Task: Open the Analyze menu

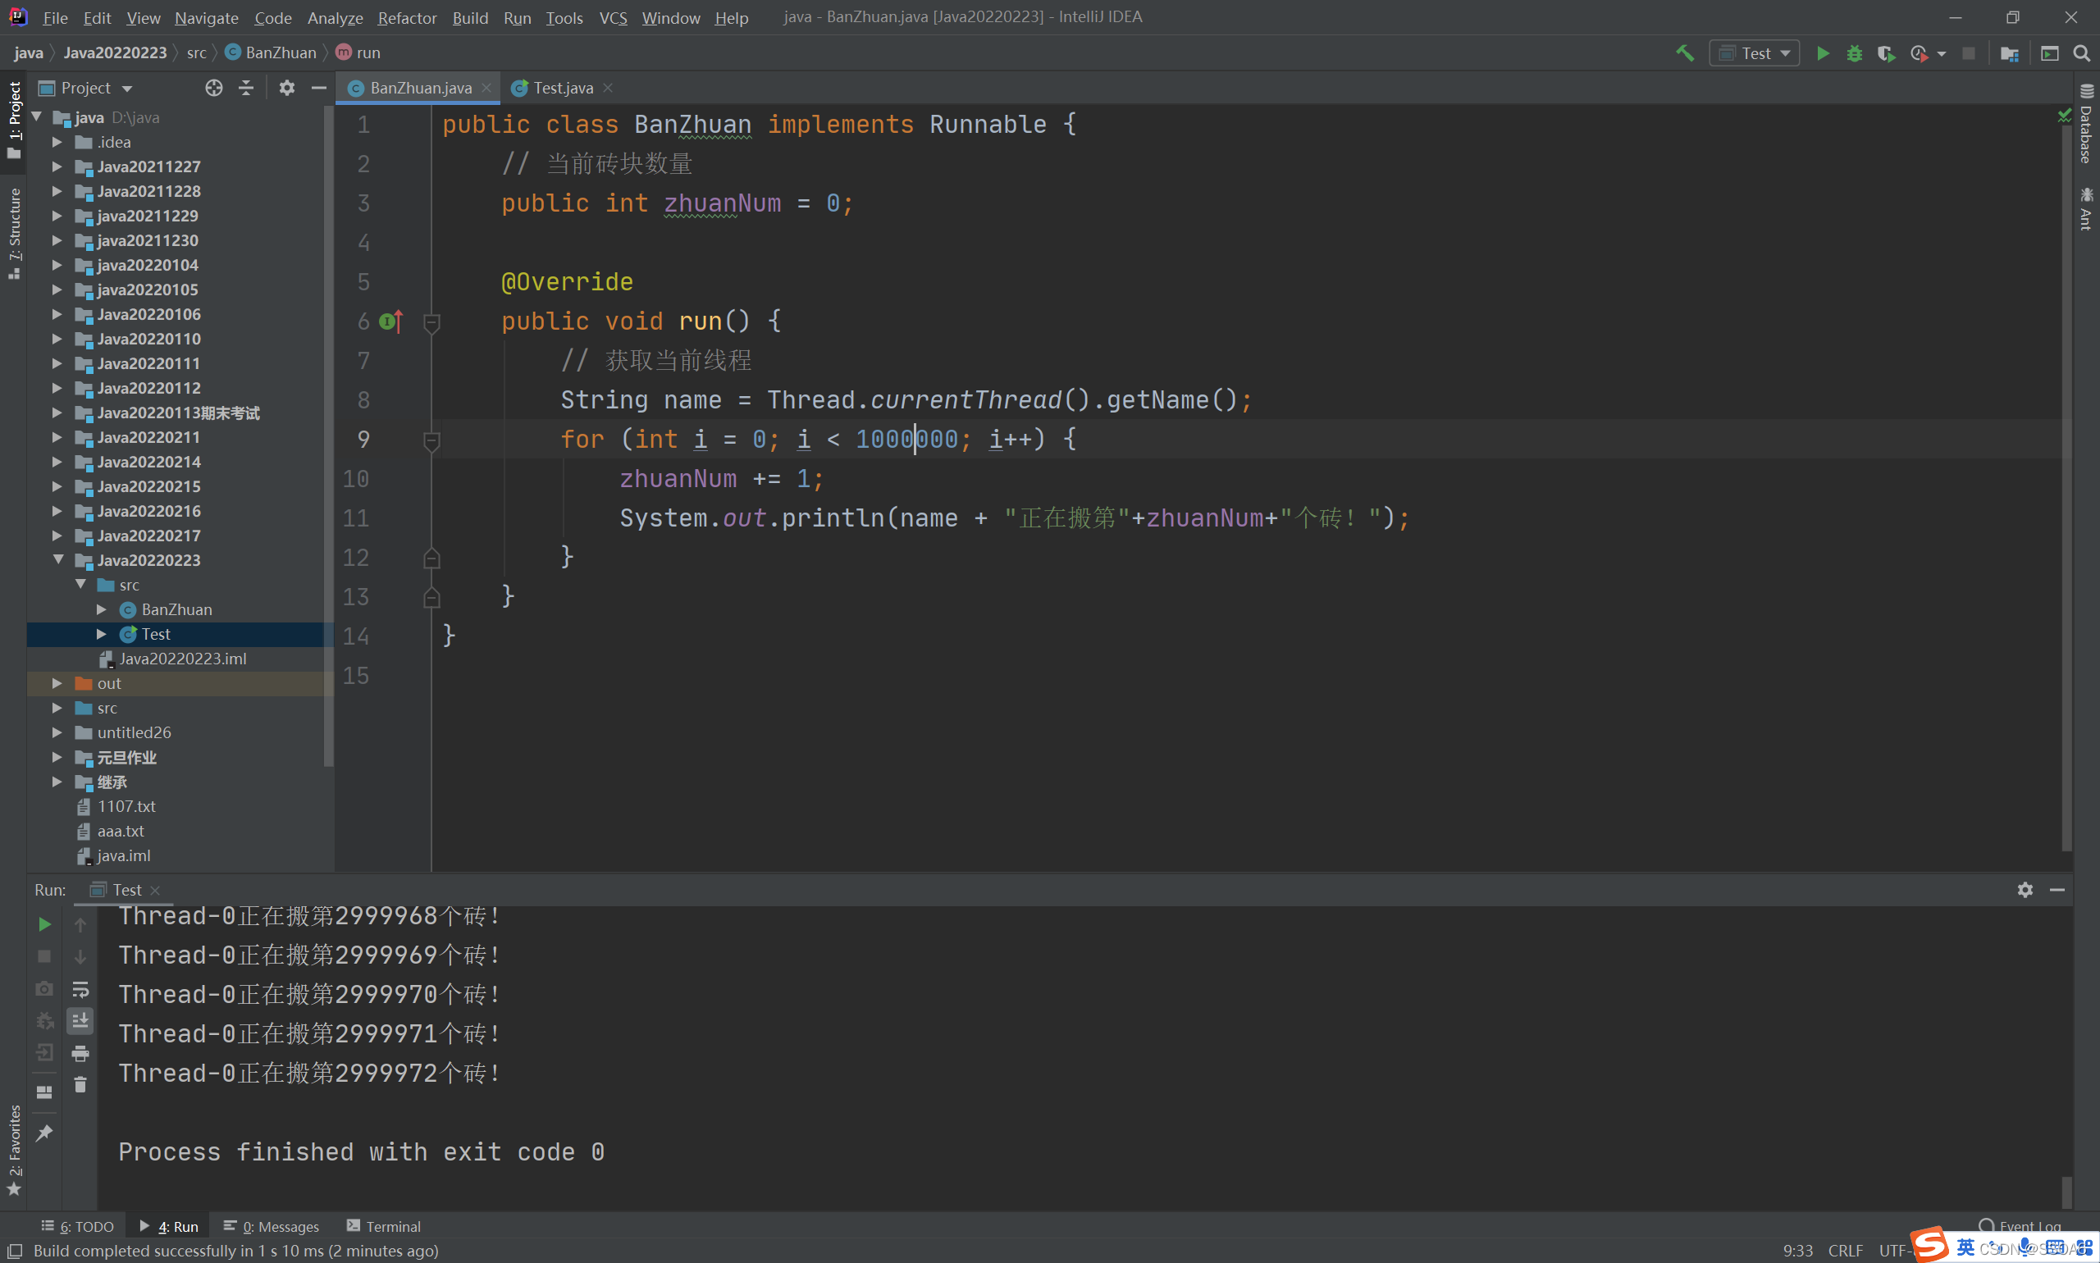Action: click(335, 17)
